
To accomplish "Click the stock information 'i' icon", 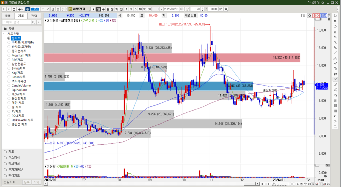I will [x=93, y=9].
